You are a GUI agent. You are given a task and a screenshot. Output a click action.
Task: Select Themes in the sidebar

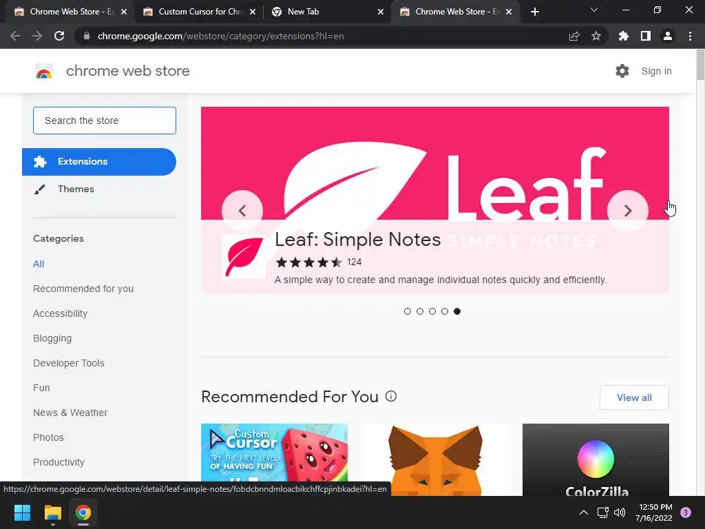pos(76,189)
